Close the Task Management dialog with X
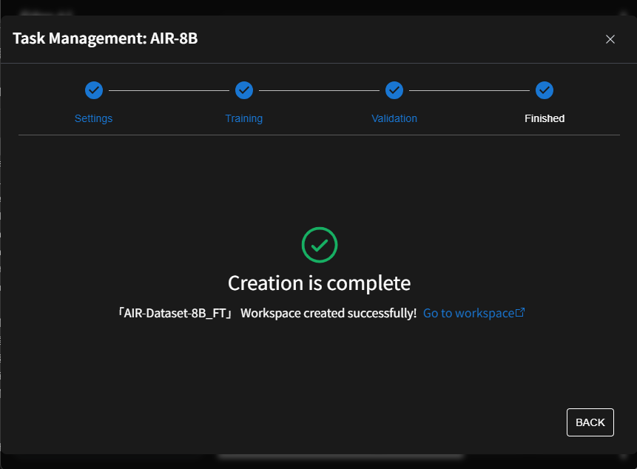Viewport: 637px width, 469px height. coord(610,39)
